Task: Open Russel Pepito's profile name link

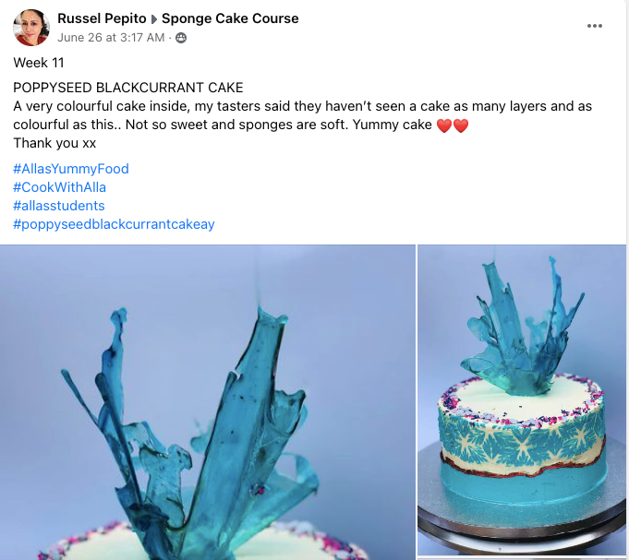Action: coord(102,18)
